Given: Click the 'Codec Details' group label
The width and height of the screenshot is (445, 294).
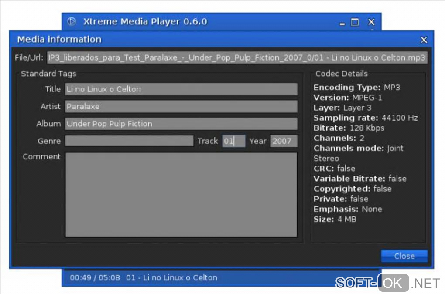Looking at the screenshot, I should coord(342,74).
